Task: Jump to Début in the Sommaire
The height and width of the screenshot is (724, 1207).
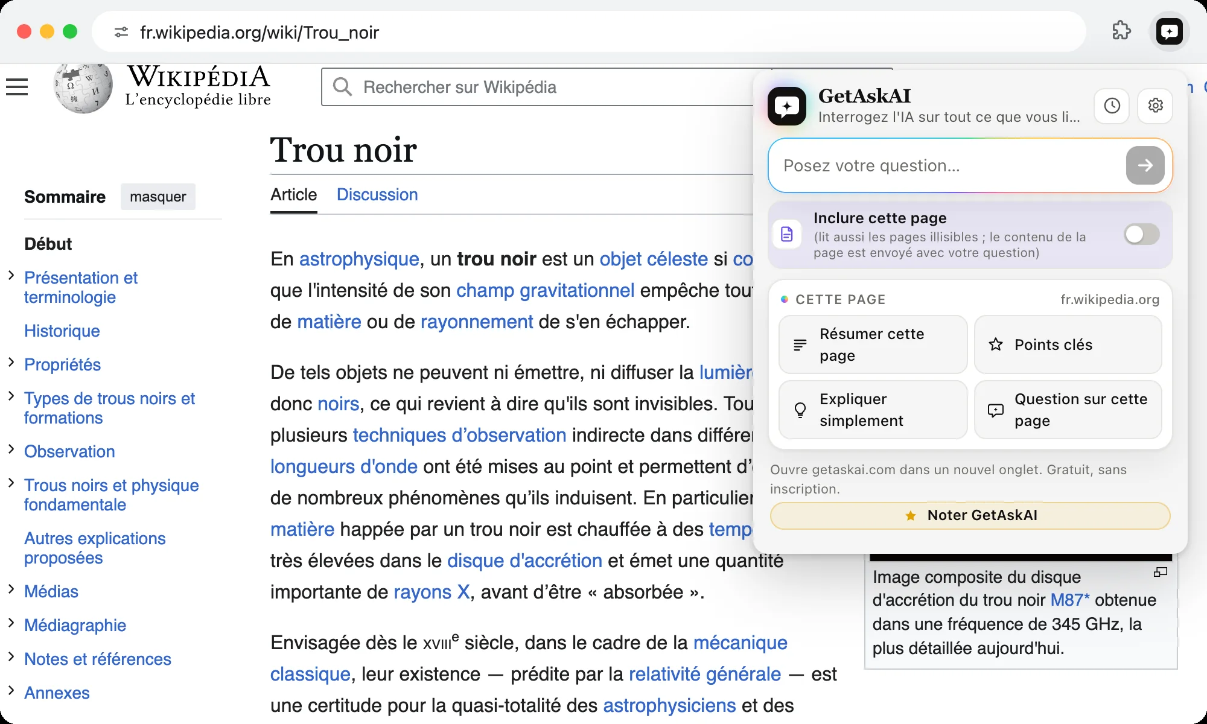Action: 48,244
